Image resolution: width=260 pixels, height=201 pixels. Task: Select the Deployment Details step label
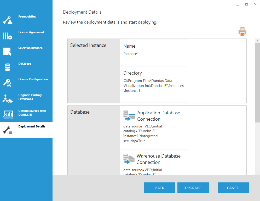(x=32, y=126)
